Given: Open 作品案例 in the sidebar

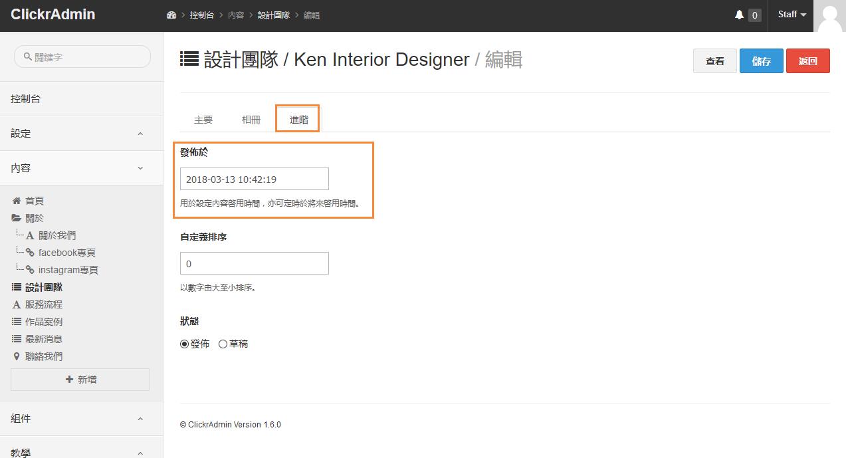Looking at the screenshot, I should (44, 322).
